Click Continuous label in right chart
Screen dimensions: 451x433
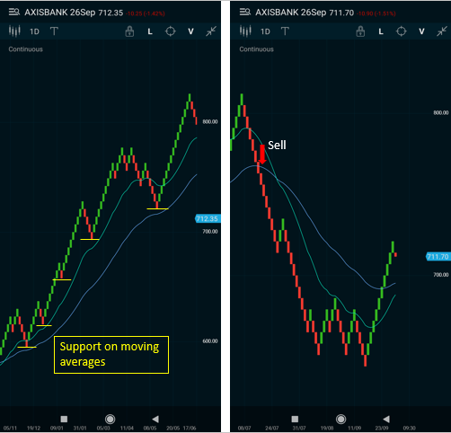pyautogui.click(x=256, y=49)
